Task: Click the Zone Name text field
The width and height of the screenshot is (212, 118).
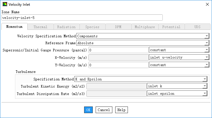Action: [82, 18]
